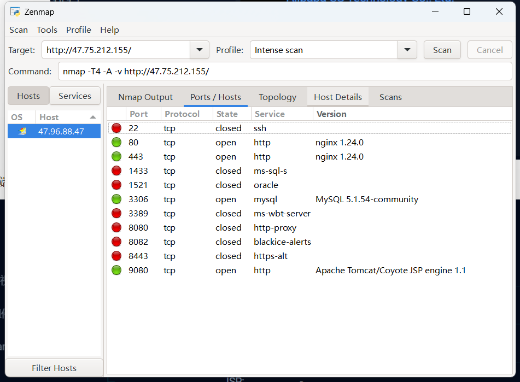
Task: Click the Zenmap application icon in title bar
Action: click(x=15, y=12)
